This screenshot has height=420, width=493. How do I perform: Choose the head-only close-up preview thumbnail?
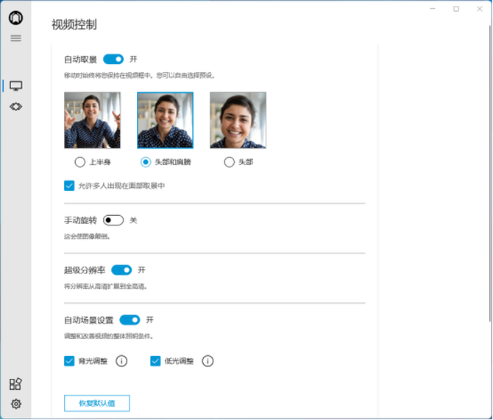[x=238, y=120]
